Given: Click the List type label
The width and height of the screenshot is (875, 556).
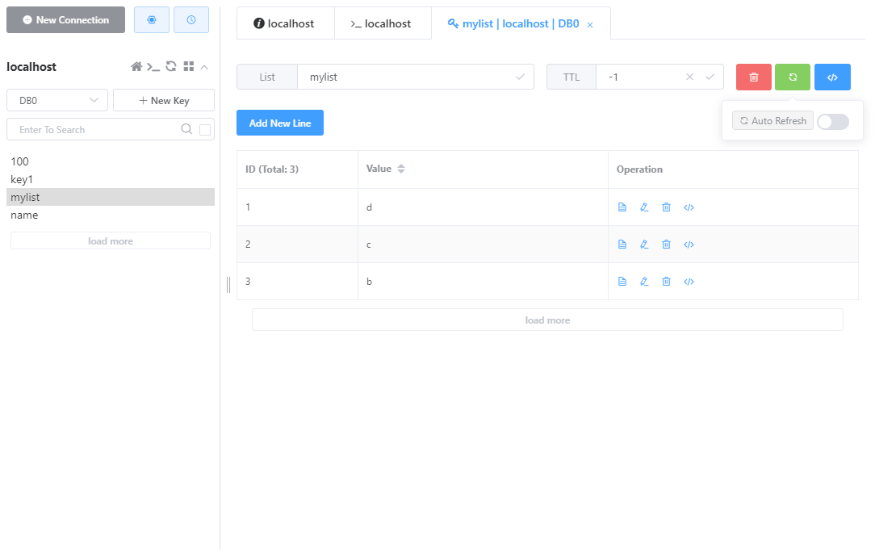Looking at the screenshot, I should (266, 77).
